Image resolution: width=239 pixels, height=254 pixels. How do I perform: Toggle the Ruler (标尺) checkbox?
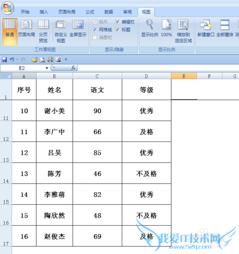95,22
